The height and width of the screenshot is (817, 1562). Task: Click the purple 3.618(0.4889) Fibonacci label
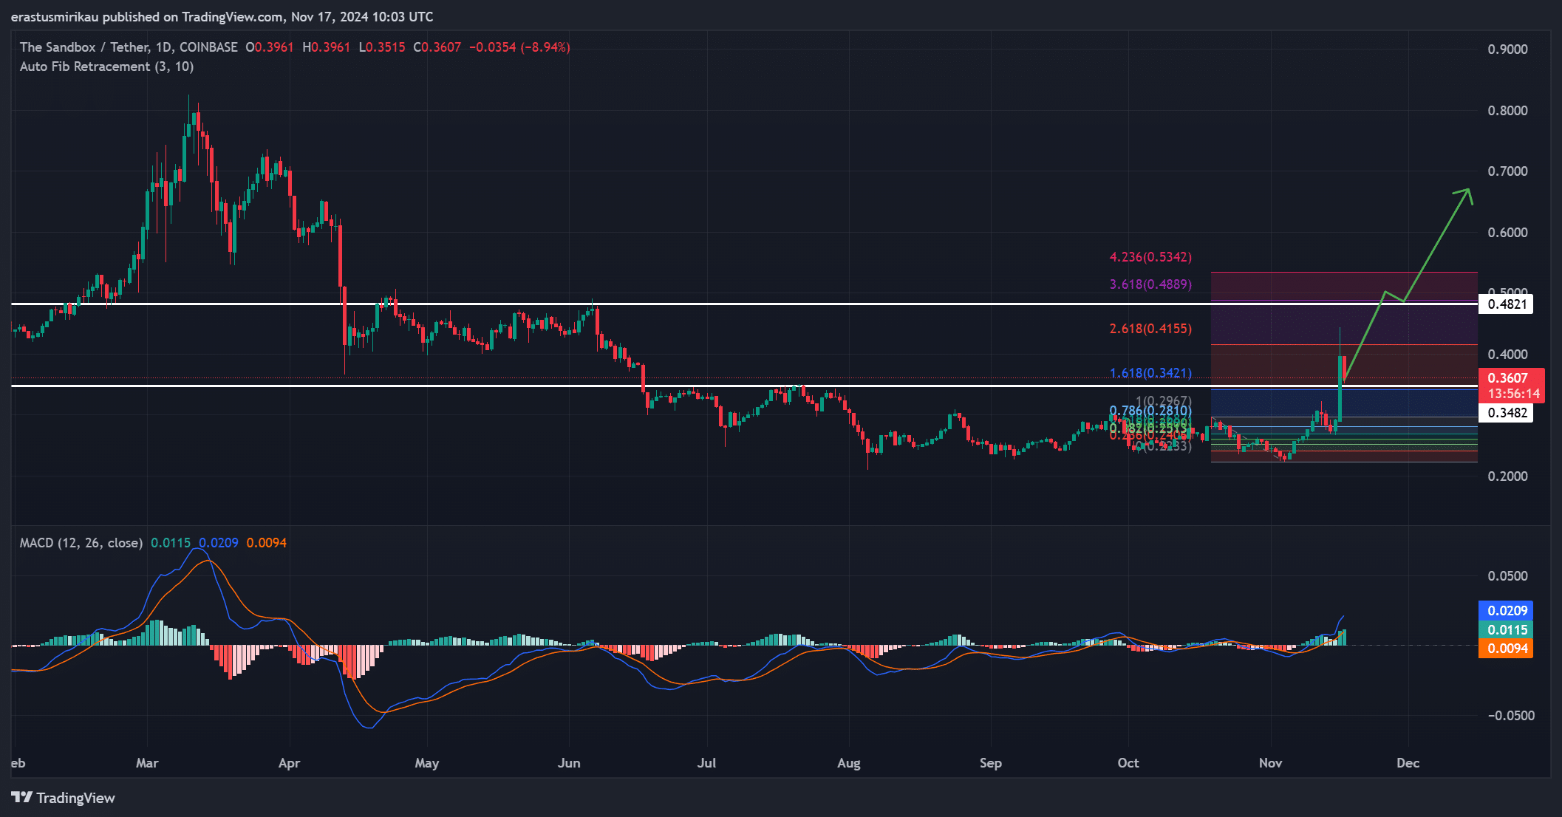[x=1150, y=284]
